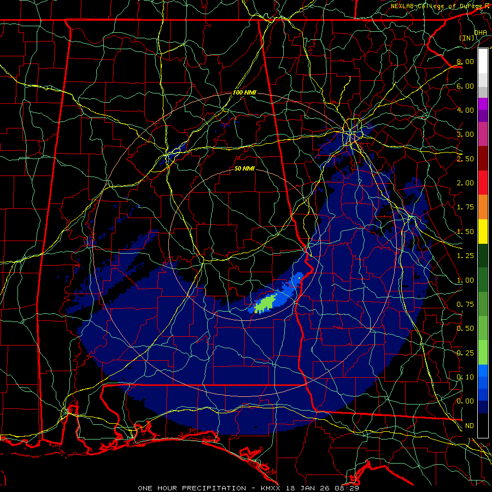Click the 0.10 legend value
This screenshot has height=492, width=492.
465,377
